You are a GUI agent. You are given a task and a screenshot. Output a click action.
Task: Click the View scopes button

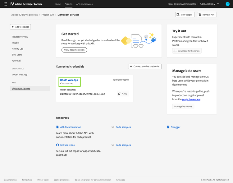point(185,15)
